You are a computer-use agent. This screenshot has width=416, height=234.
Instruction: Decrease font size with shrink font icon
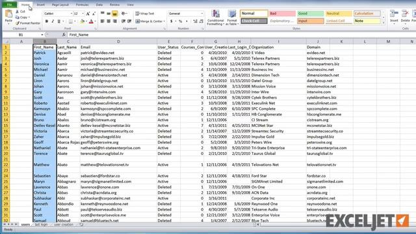[x=94, y=14]
